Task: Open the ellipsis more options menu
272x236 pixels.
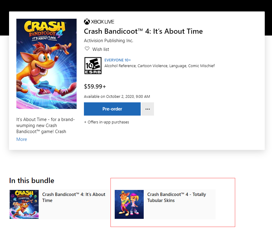Action: click(148, 109)
